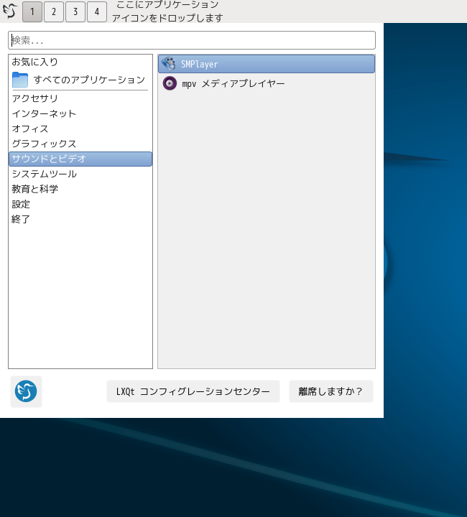The width and height of the screenshot is (467, 517).
Task: Open LXQt コンフィグレーションセンター
Action: pos(193,391)
